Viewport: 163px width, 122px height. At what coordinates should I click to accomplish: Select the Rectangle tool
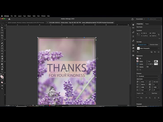pos(2,51)
